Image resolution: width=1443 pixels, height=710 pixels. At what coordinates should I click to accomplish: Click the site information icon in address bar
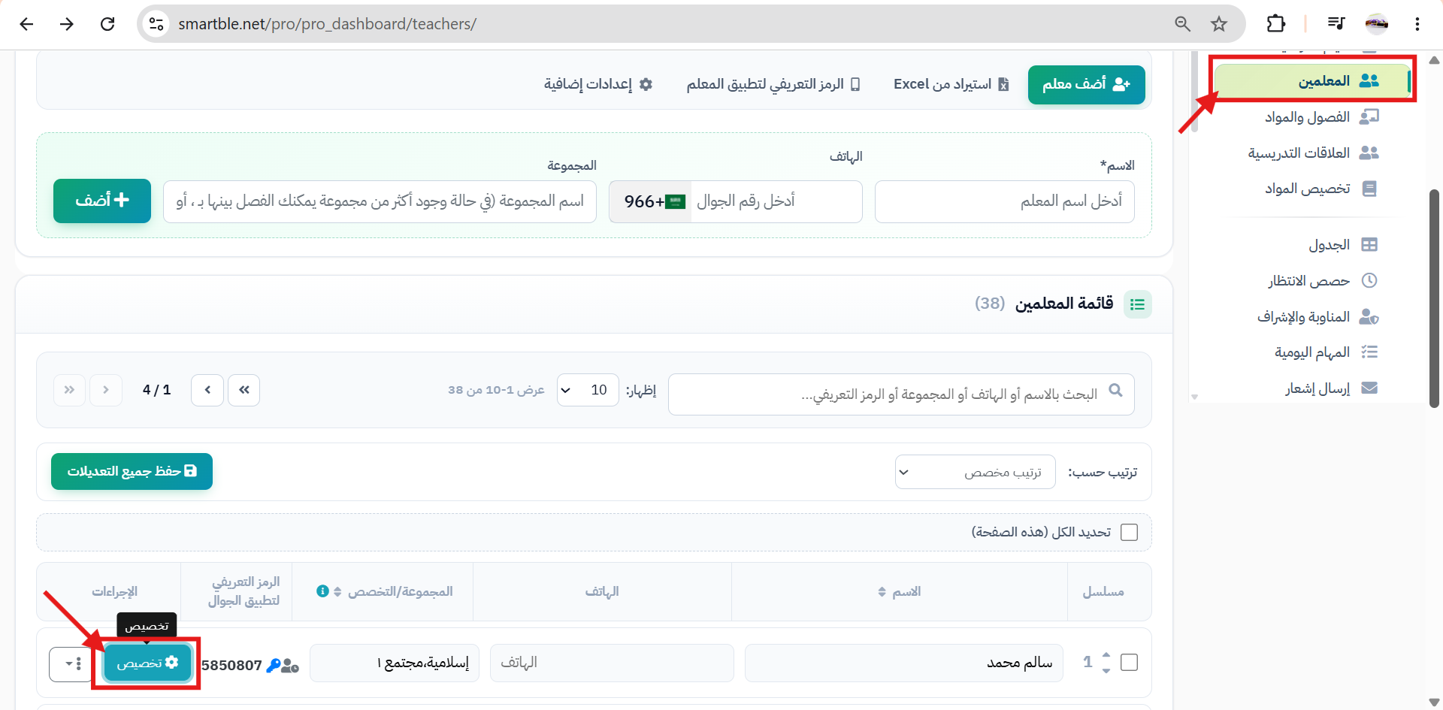click(x=156, y=24)
